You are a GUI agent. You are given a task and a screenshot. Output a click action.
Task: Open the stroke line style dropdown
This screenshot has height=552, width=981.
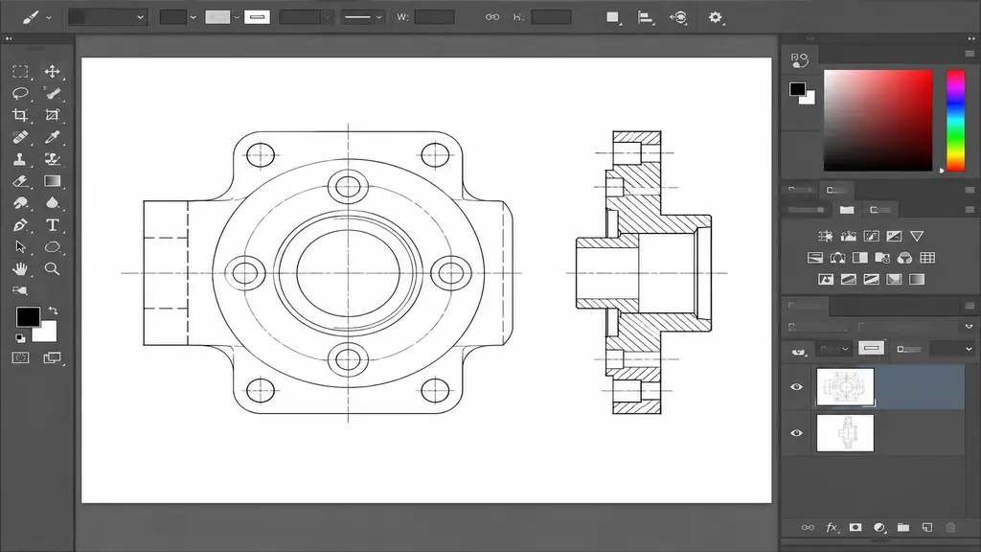(362, 17)
